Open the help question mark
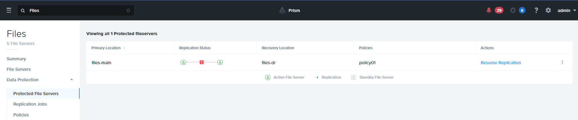 (536, 10)
